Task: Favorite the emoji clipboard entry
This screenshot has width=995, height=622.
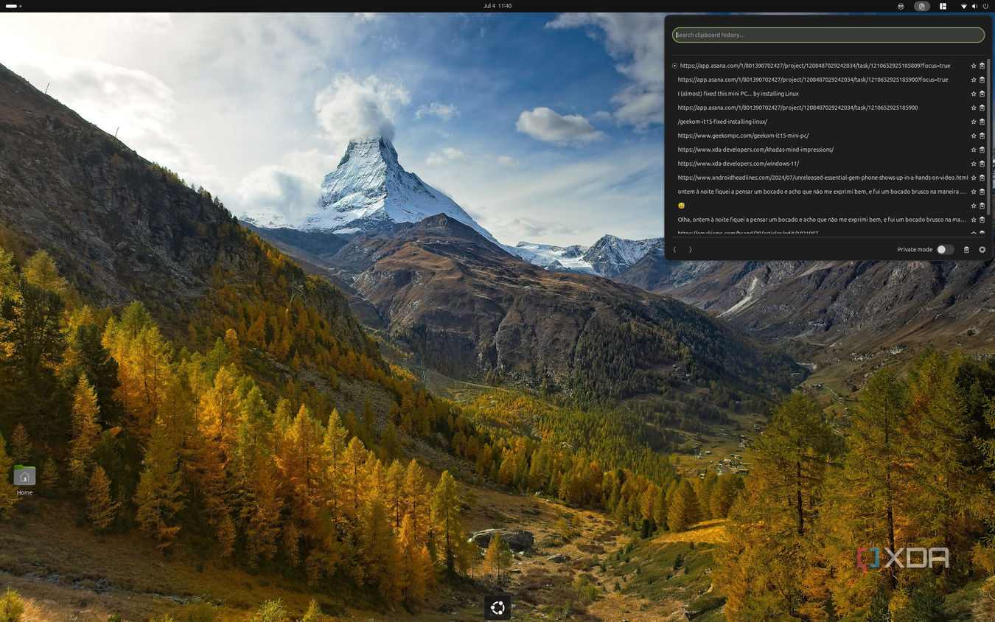Action: pos(973,206)
